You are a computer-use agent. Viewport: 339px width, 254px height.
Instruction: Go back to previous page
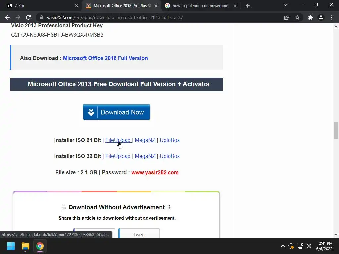click(x=7, y=17)
